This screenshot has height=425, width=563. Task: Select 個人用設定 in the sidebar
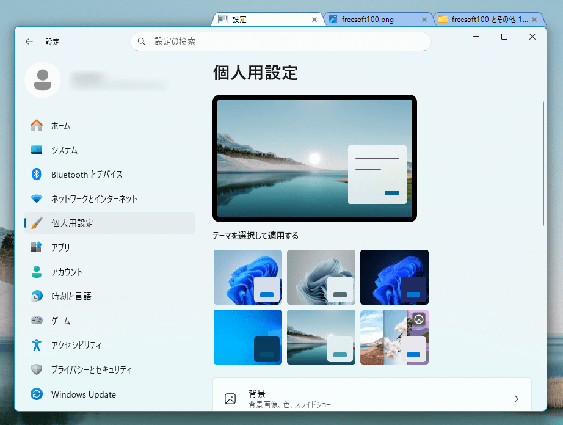(x=110, y=223)
